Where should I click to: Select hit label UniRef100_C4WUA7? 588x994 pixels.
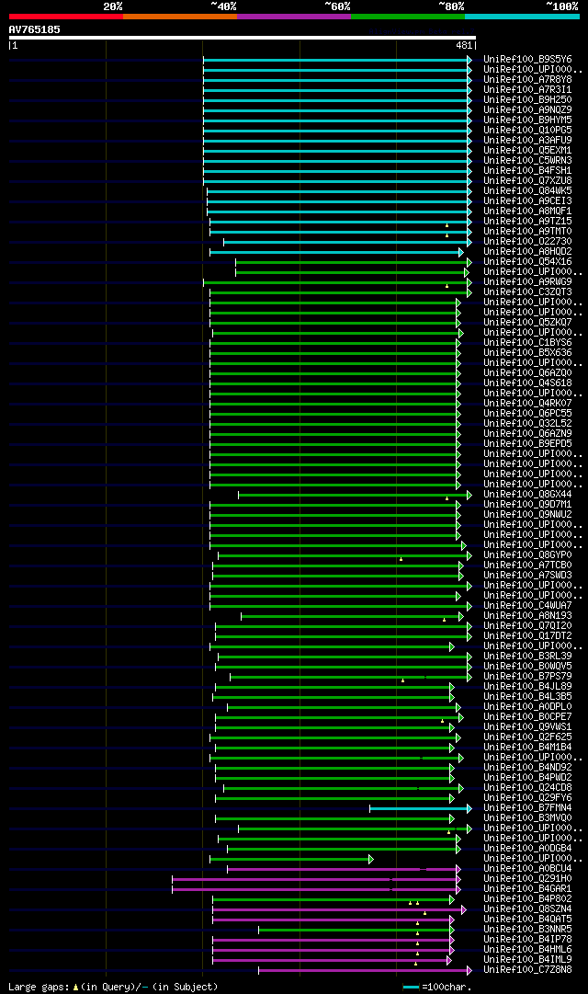(527, 607)
